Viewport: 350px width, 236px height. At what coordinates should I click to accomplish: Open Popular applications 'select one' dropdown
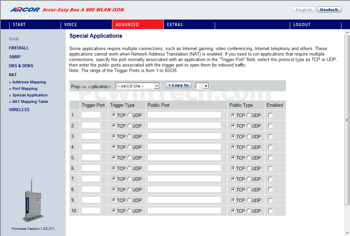(138, 86)
